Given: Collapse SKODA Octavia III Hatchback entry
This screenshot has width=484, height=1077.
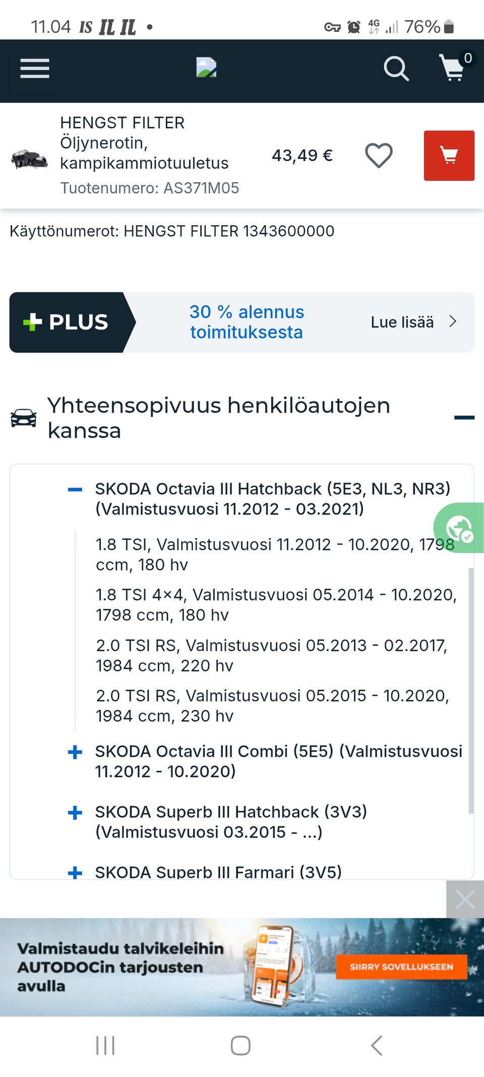Looking at the screenshot, I should pos(75,489).
